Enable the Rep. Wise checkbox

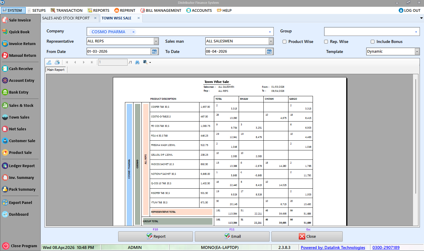point(326,41)
